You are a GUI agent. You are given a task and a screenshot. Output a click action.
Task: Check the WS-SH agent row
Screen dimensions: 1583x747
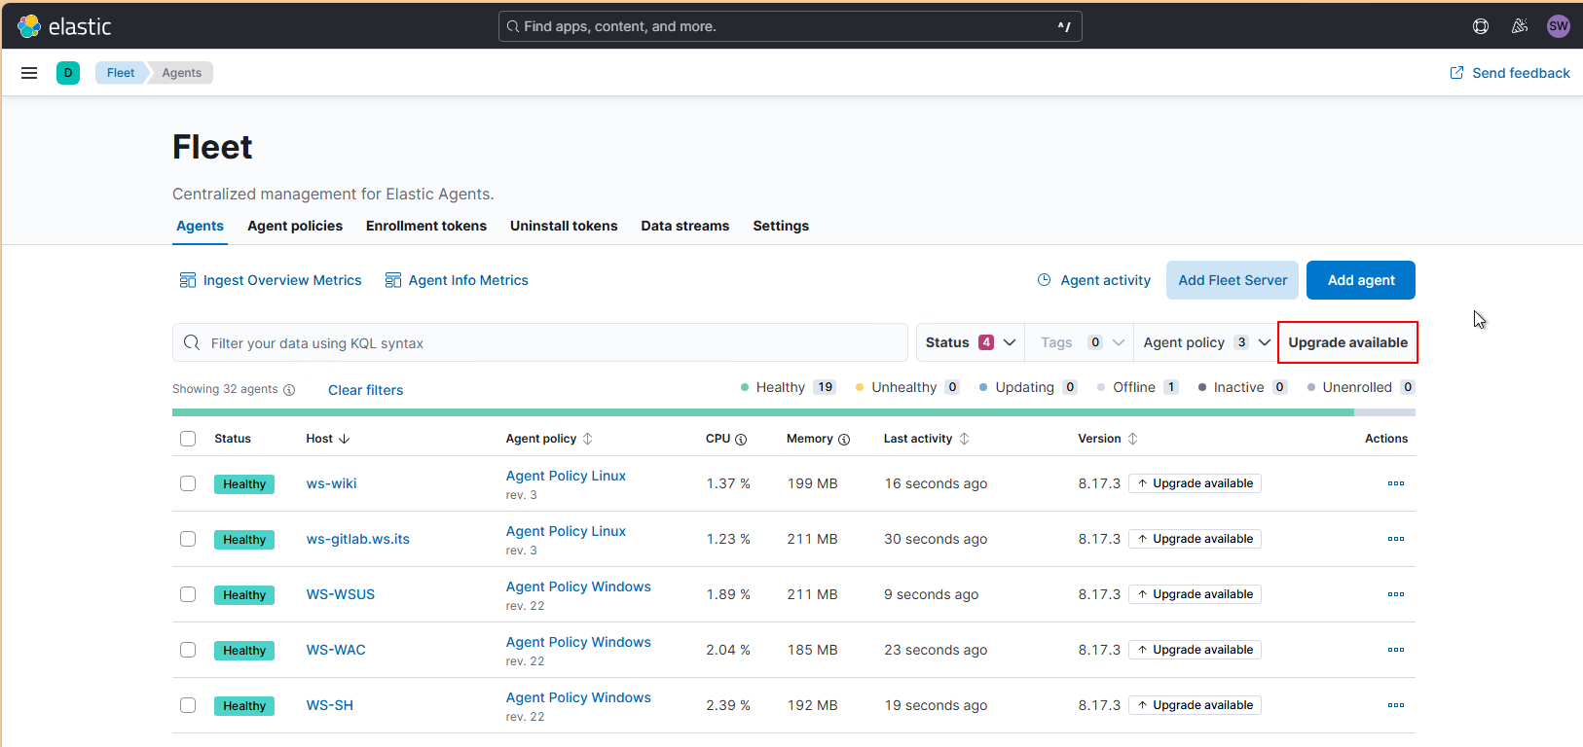click(188, 705)
